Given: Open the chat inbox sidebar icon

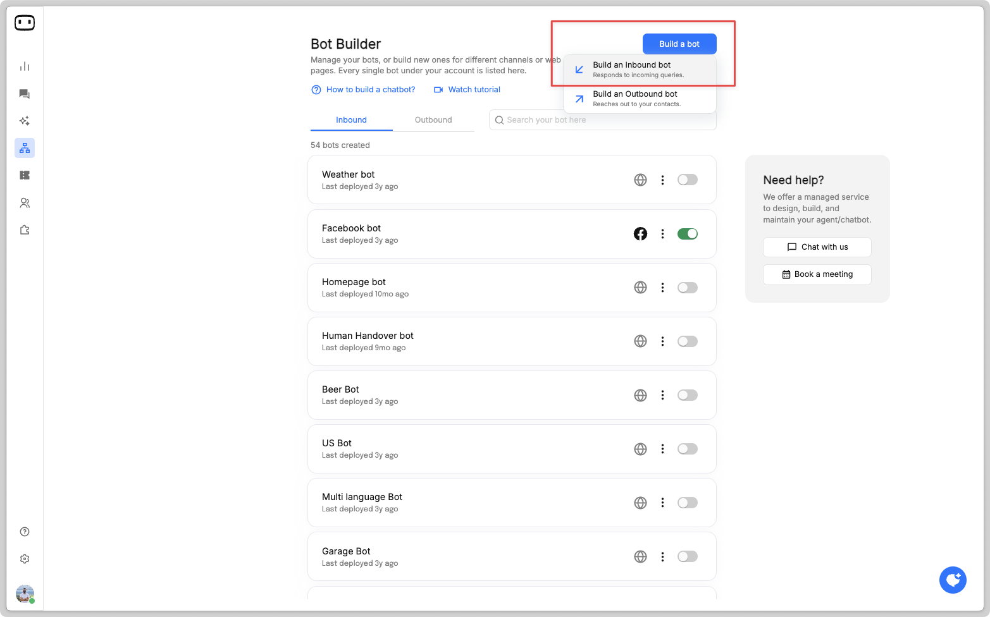Looking at the screenshot, I should (x=25, y=94).
